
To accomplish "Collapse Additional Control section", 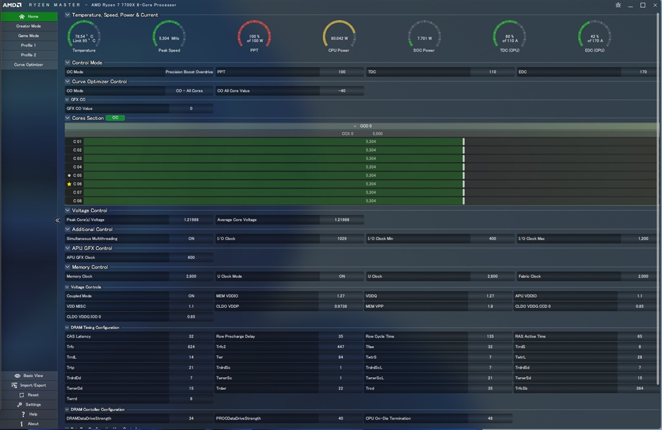I will (67, 229).
